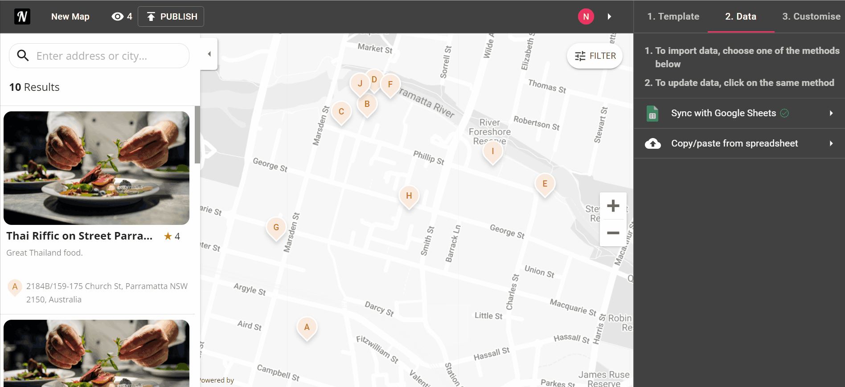Screen dimensions: 845x387
Task: Select map marker B
Action: point(367,106)
